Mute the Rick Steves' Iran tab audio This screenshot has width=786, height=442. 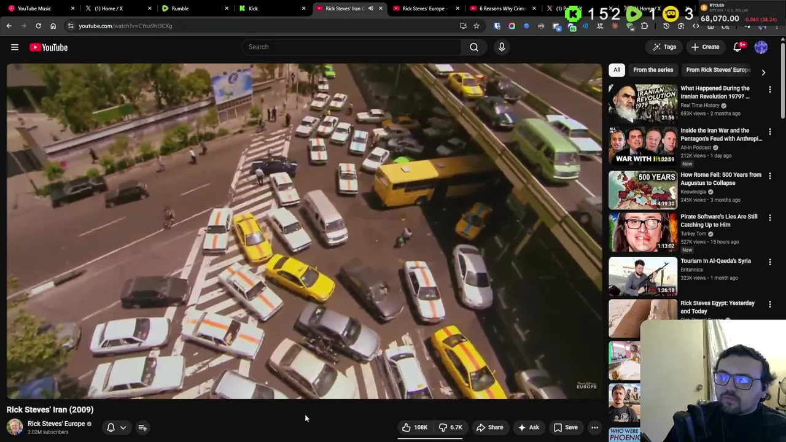pos(370,9)
